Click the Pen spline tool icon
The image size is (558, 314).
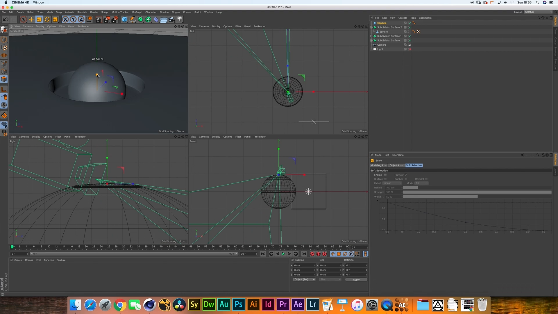132,19
